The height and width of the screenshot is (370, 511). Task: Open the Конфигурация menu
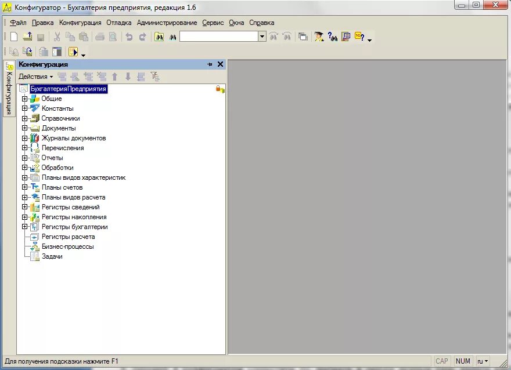click(x=80, y=23)
